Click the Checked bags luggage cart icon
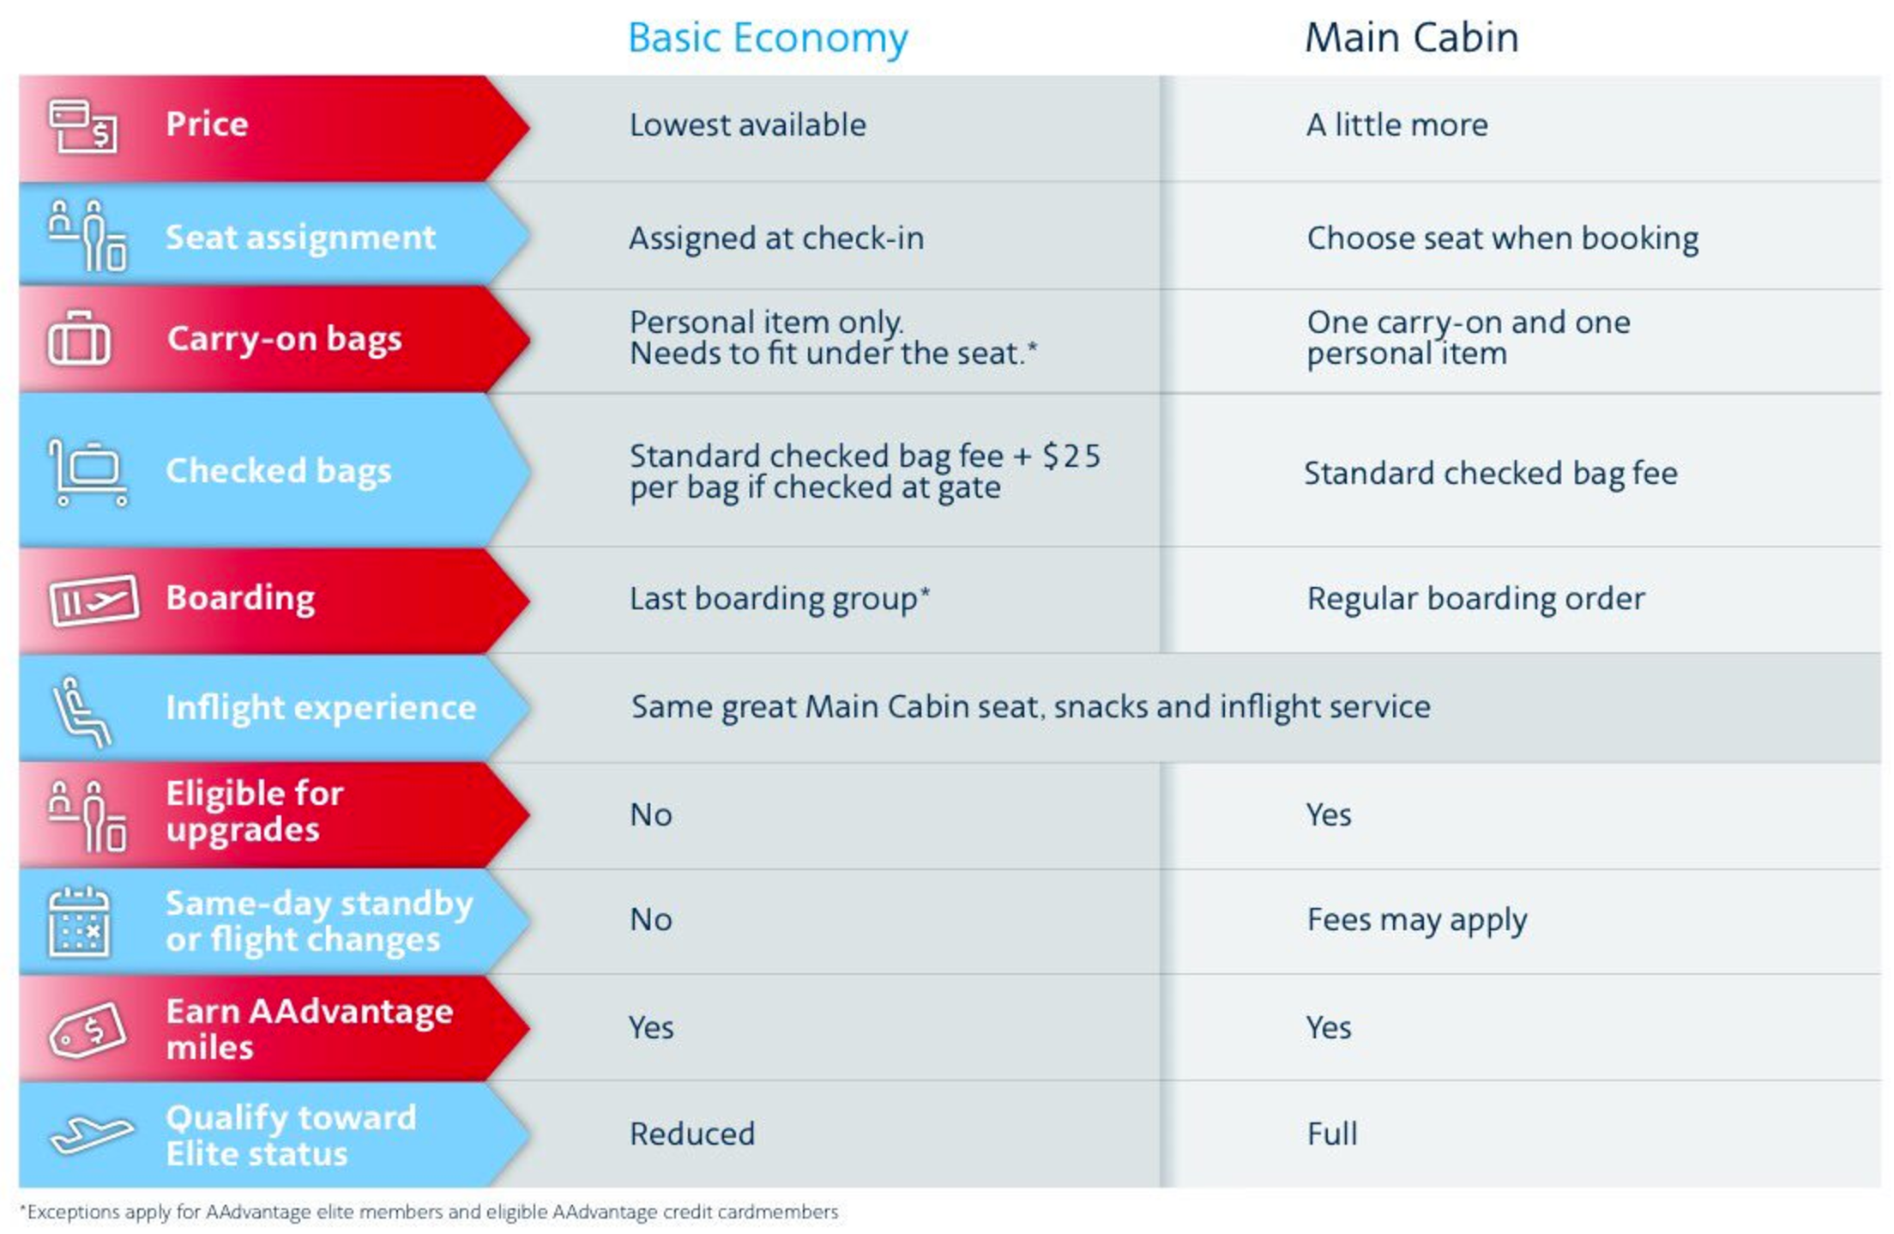 [88, 472]
